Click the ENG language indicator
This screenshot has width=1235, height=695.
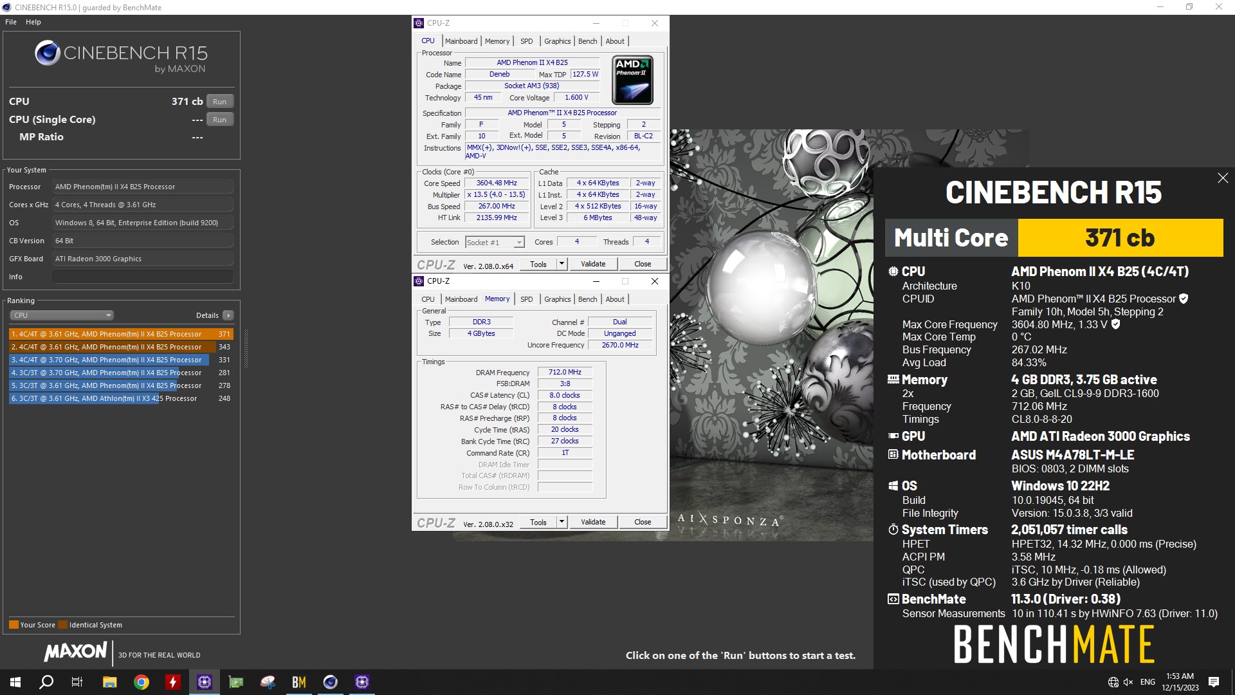(x=1148, y=682)
